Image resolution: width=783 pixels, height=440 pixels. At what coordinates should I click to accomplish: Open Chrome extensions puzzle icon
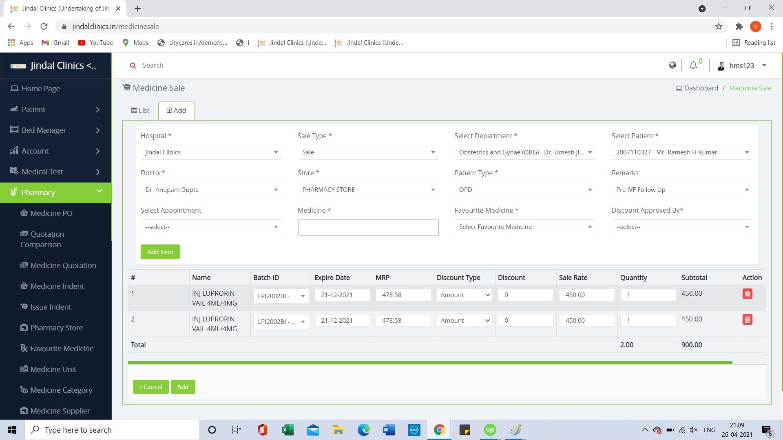739,26
